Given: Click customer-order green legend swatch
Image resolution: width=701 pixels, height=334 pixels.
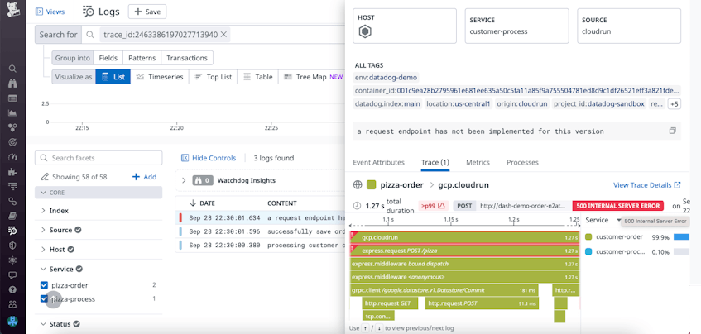Looking at the screenshot, I should click(x=588, y=236).
